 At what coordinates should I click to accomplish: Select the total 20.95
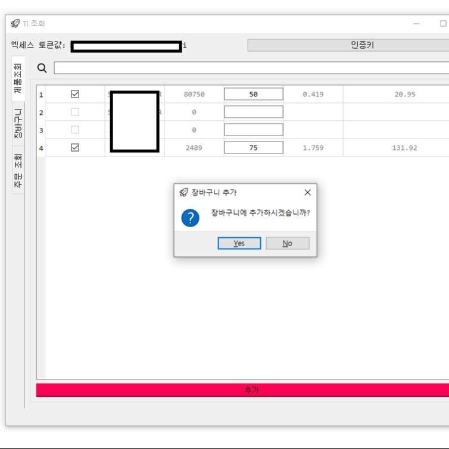click(x=405, y=94)
